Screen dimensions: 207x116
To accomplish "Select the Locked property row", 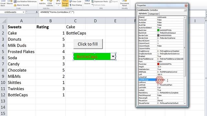I will tap(161, 90).
